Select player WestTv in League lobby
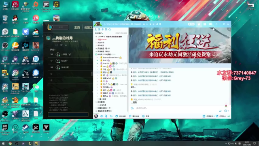This screenshot has width=259, height=146. [64, 61]
